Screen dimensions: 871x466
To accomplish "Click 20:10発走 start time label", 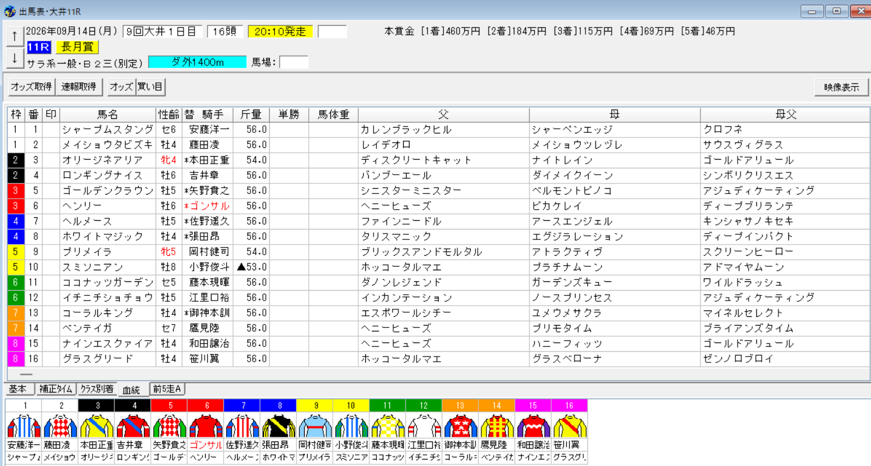I will (x=280, y=31).
